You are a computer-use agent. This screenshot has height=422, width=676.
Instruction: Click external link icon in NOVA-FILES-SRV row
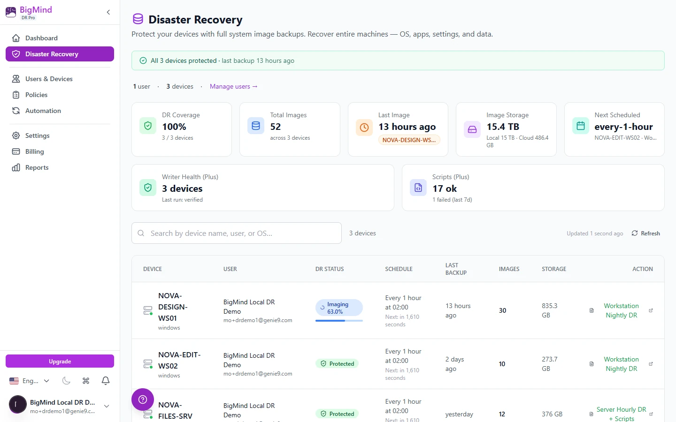651,414
